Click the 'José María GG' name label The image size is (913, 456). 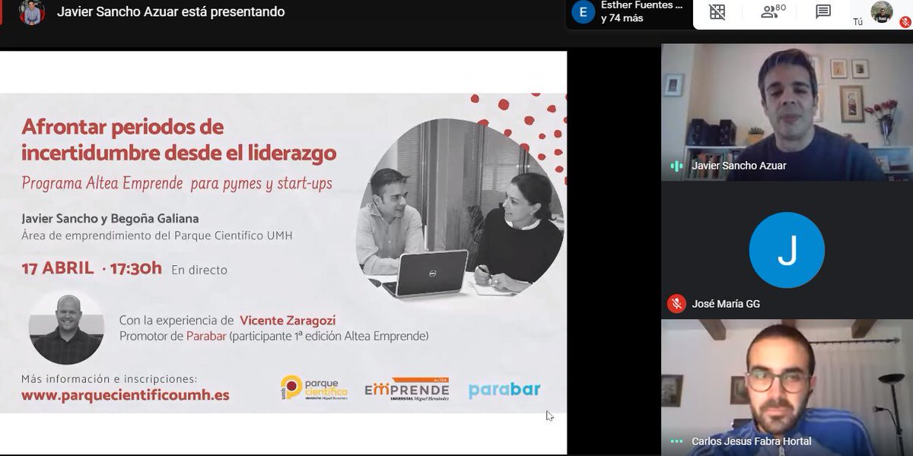tap(726, 304)
